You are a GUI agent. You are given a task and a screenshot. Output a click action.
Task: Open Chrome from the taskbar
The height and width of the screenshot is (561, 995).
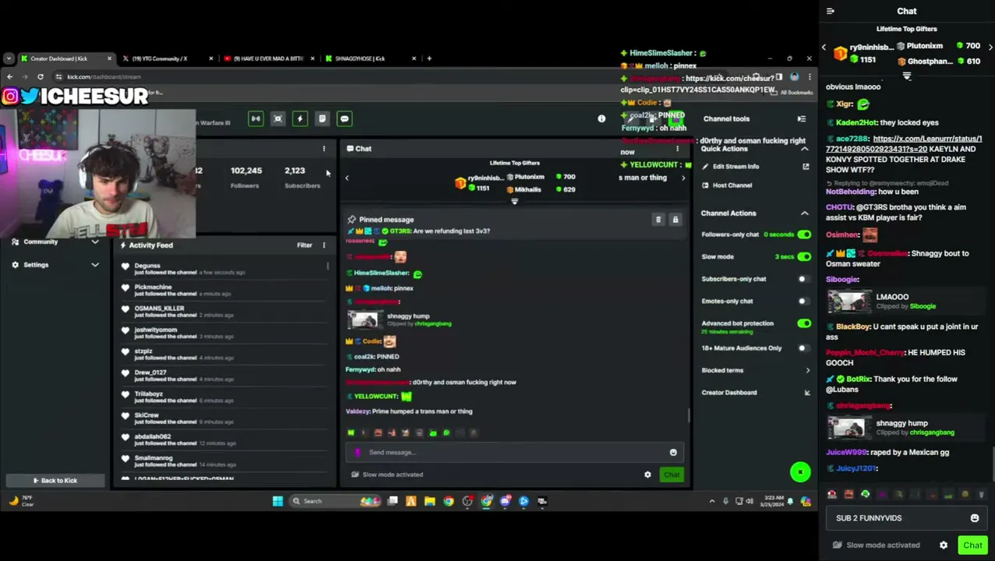pyautogui.click(x=449, y=501)
